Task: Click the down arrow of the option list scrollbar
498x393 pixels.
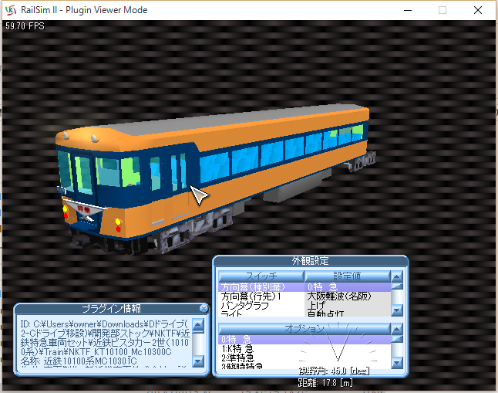Action: [x=397, y=362]
